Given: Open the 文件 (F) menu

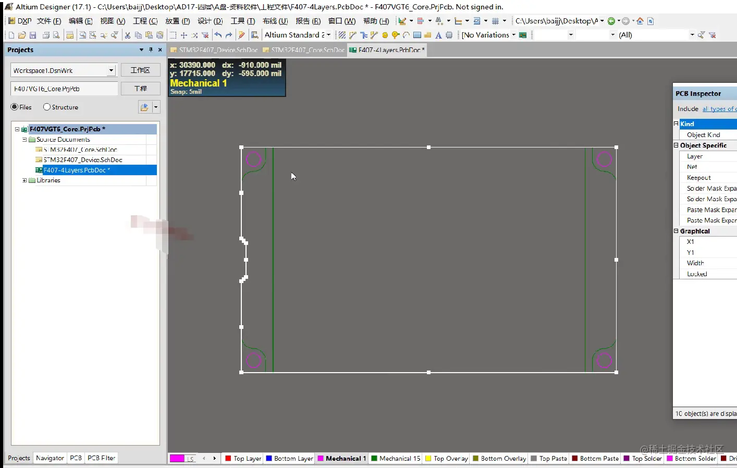Looking at the screenshot, I should (49, 21).
